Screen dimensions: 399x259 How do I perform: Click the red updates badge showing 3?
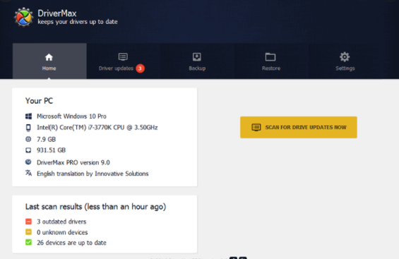click(x=140, y=68)
